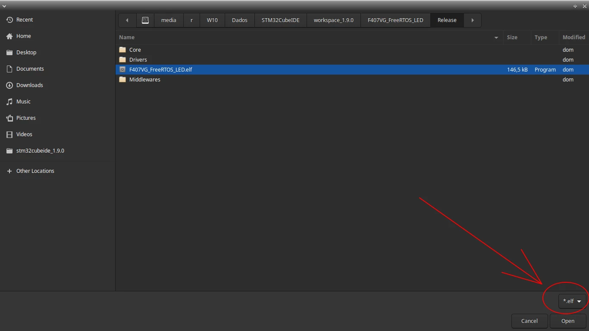Navigate to r folder in path bar
Image resolution: width=589 pixels, height=331 pixels.
(x=191, y=20)
